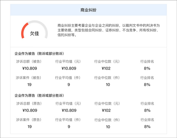Screen dimensions: 177x138
Task: Select the 10 median cases value in plaintiff section
Action: point(108,127)
